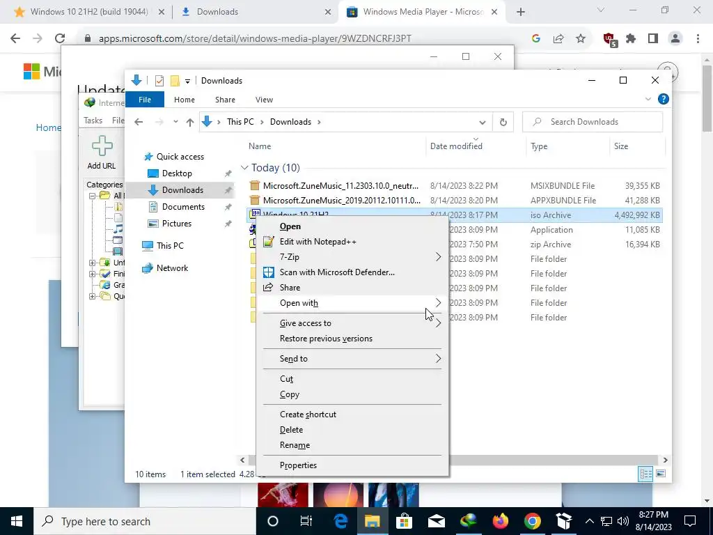Switch to the Share ribbon tab
Screen dimensions: 713x535
tap(225, 100)
